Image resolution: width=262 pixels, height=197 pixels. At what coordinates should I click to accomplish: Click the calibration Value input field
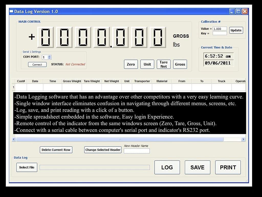(x=220, y=29)
